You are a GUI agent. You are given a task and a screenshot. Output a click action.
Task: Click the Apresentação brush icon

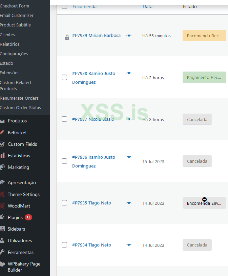(x=2, y=182)
